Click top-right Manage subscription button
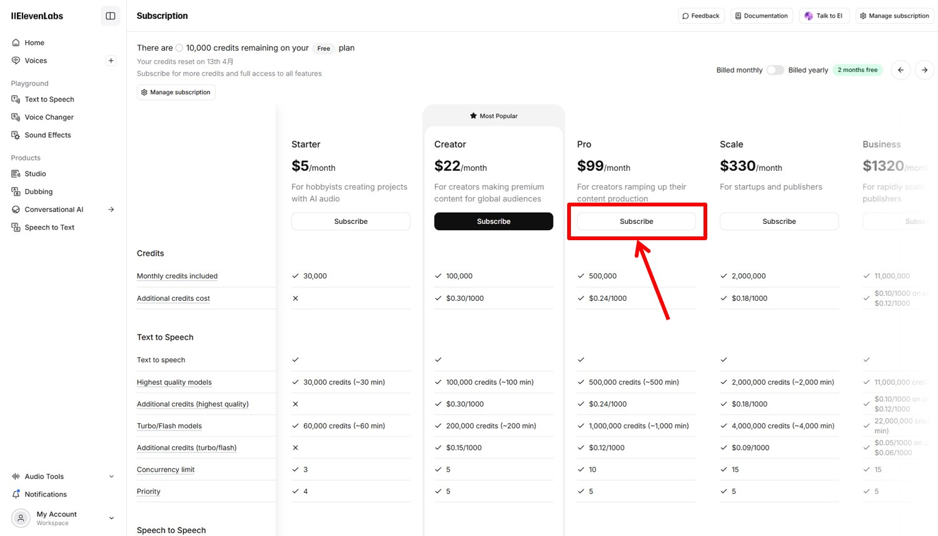This screenshot has width=938, height=536. (x=894, y=16)
